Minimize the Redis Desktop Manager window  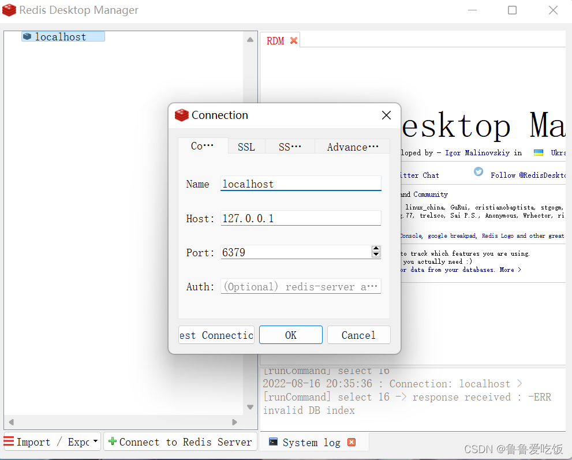click(x=472, y=10)
